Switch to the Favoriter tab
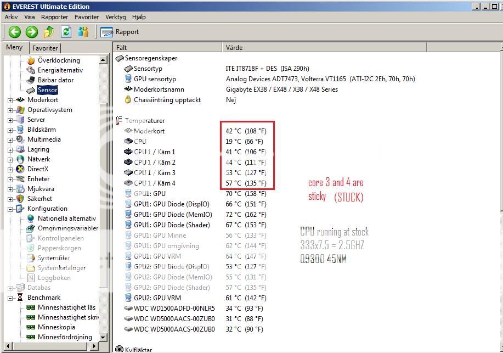The image size is (503, 353). (44, 48)
